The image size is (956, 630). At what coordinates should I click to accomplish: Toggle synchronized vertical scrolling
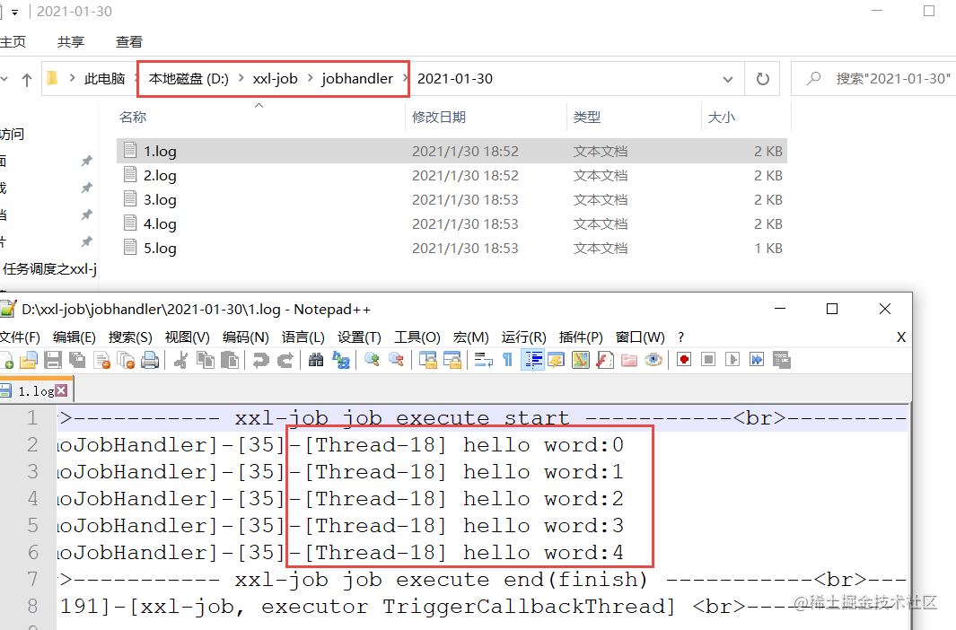[x=427, y=360]
